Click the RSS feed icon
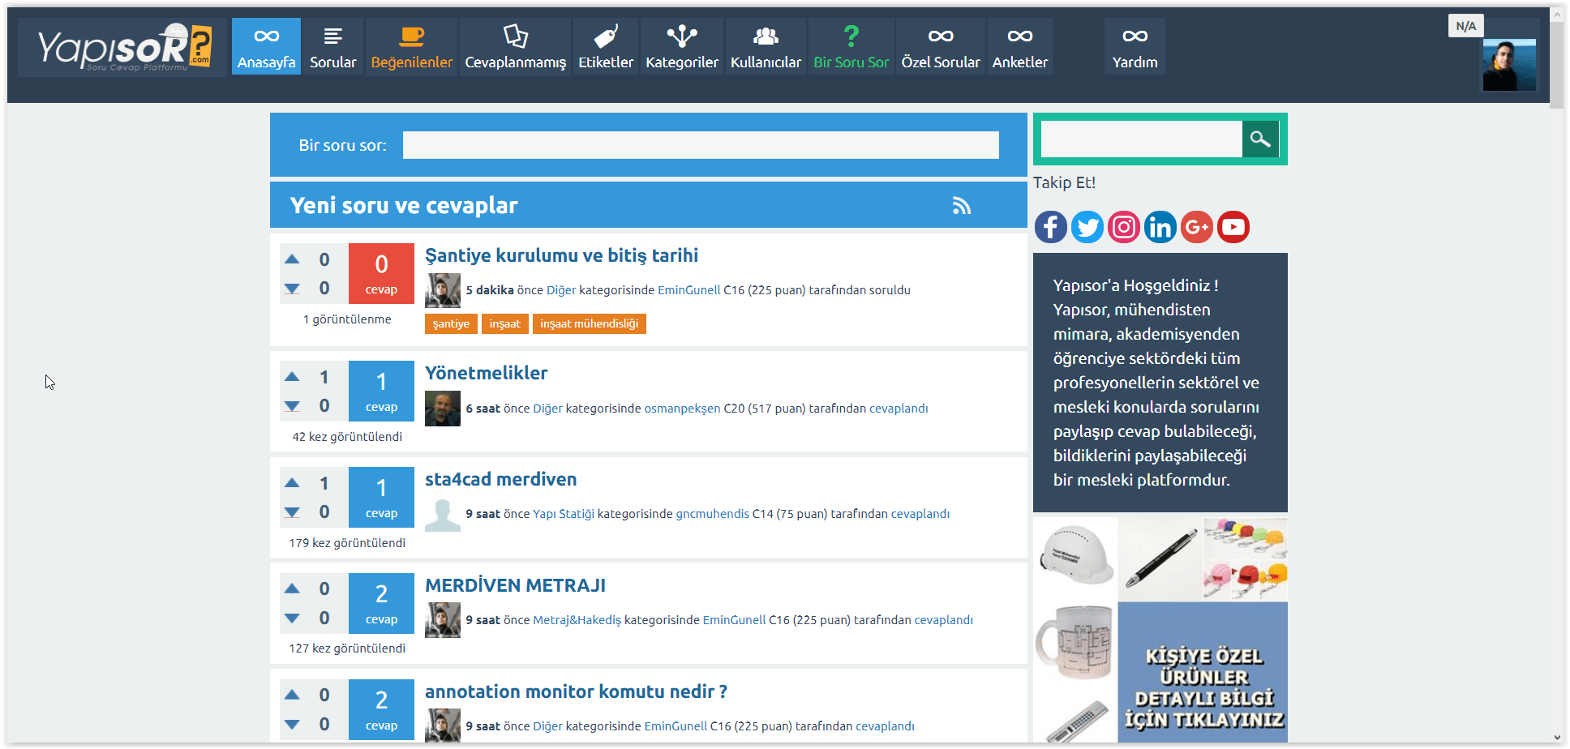The width and height of the screenshot is (1570, 749). tap(961, 206)
